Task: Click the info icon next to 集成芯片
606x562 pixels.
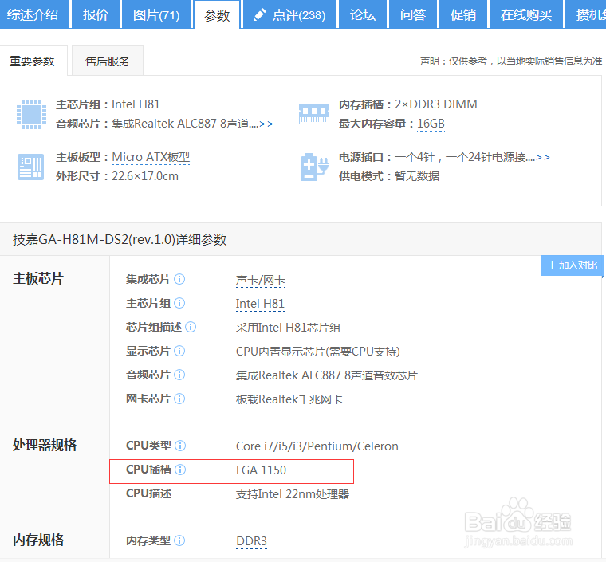Action: tap(179, 279)
